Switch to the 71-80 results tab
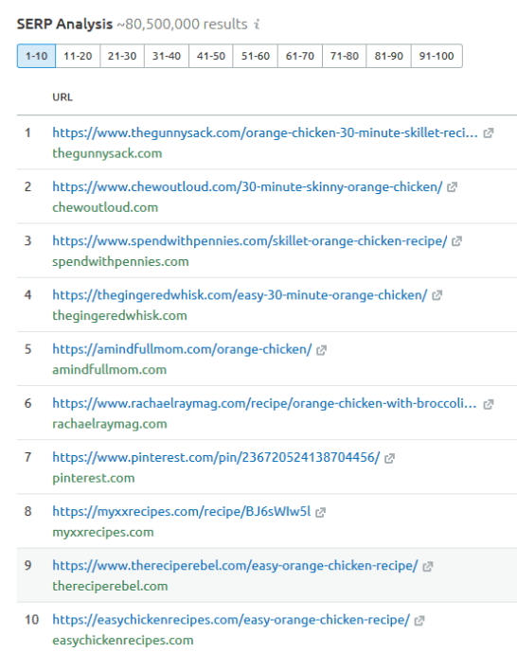Screen dimensions: 517x652 coord(345,56)
